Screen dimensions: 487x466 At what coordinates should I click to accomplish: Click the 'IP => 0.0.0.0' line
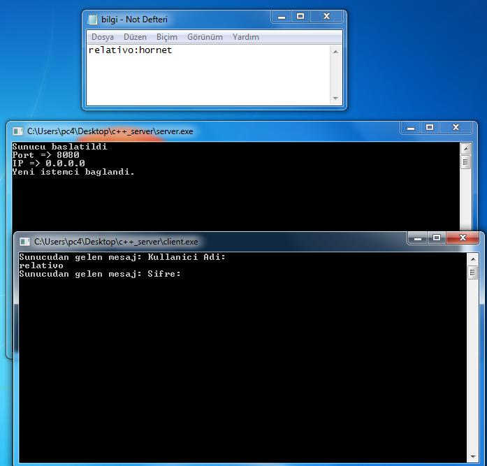tap(48, 163)
